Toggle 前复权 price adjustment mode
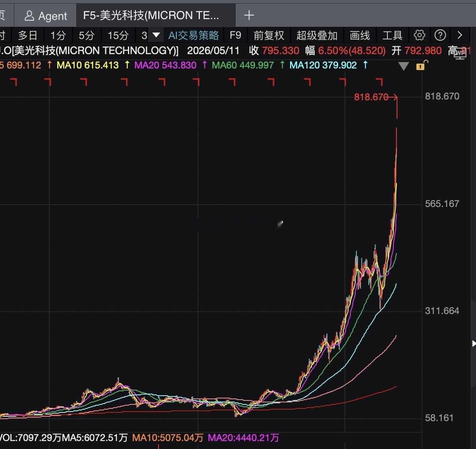The height and width of the screenshot is (449, 476). coord(269,35)
